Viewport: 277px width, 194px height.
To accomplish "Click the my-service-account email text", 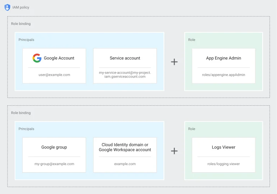I will [x=125, y=74].
